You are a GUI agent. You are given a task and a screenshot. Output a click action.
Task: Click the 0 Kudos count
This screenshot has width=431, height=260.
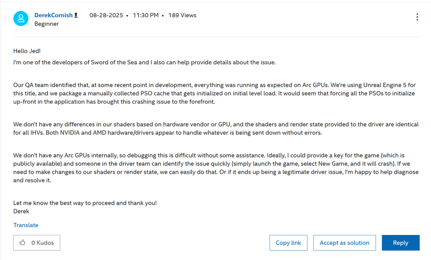click(43, 243)
